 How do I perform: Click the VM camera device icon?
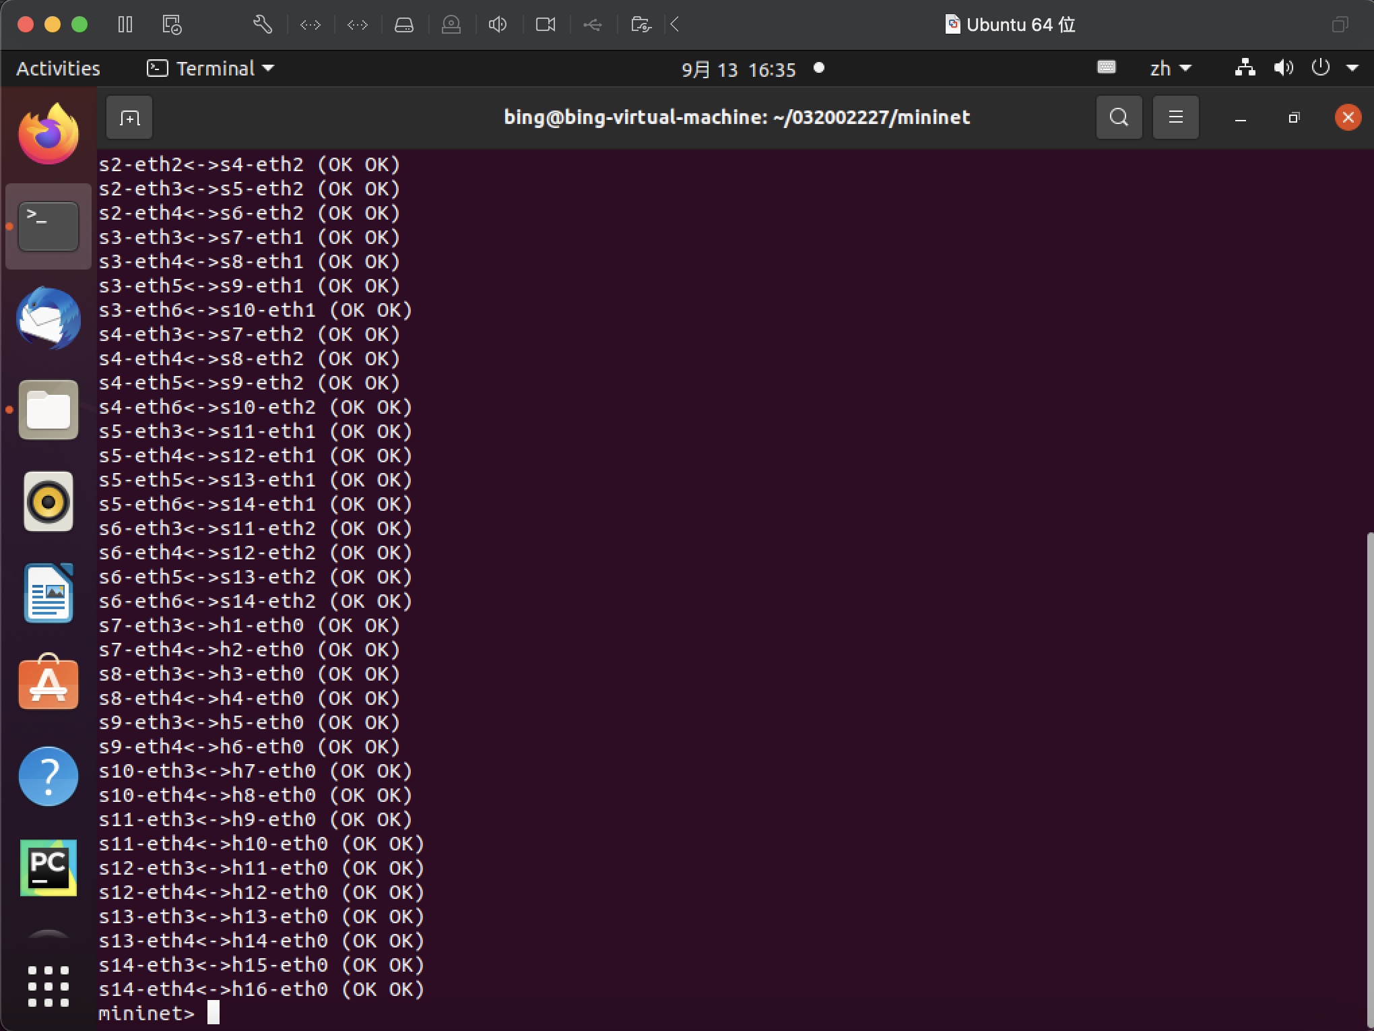[546, 25]
